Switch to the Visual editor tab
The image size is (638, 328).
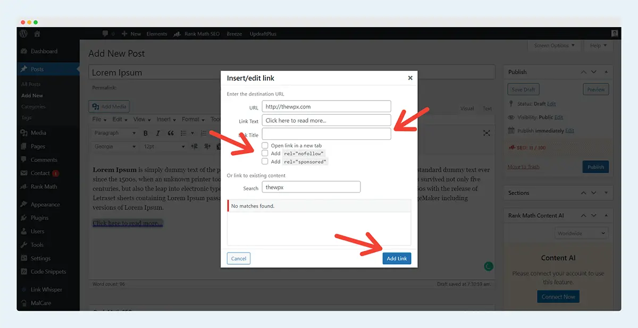[x=467, y=108]
